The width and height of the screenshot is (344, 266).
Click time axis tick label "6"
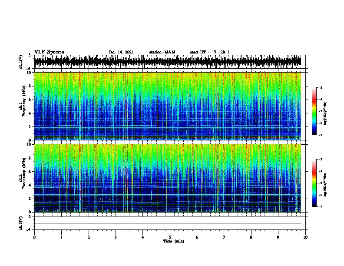click(x=197, y=237)
